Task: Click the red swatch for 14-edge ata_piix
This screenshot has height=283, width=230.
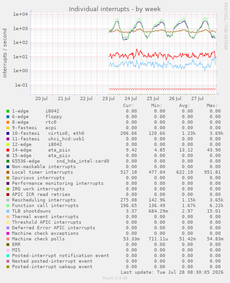Action: point(8,150)
